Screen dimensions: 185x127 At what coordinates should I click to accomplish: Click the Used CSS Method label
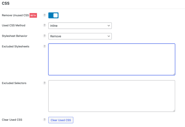click(x=14, y=25)
